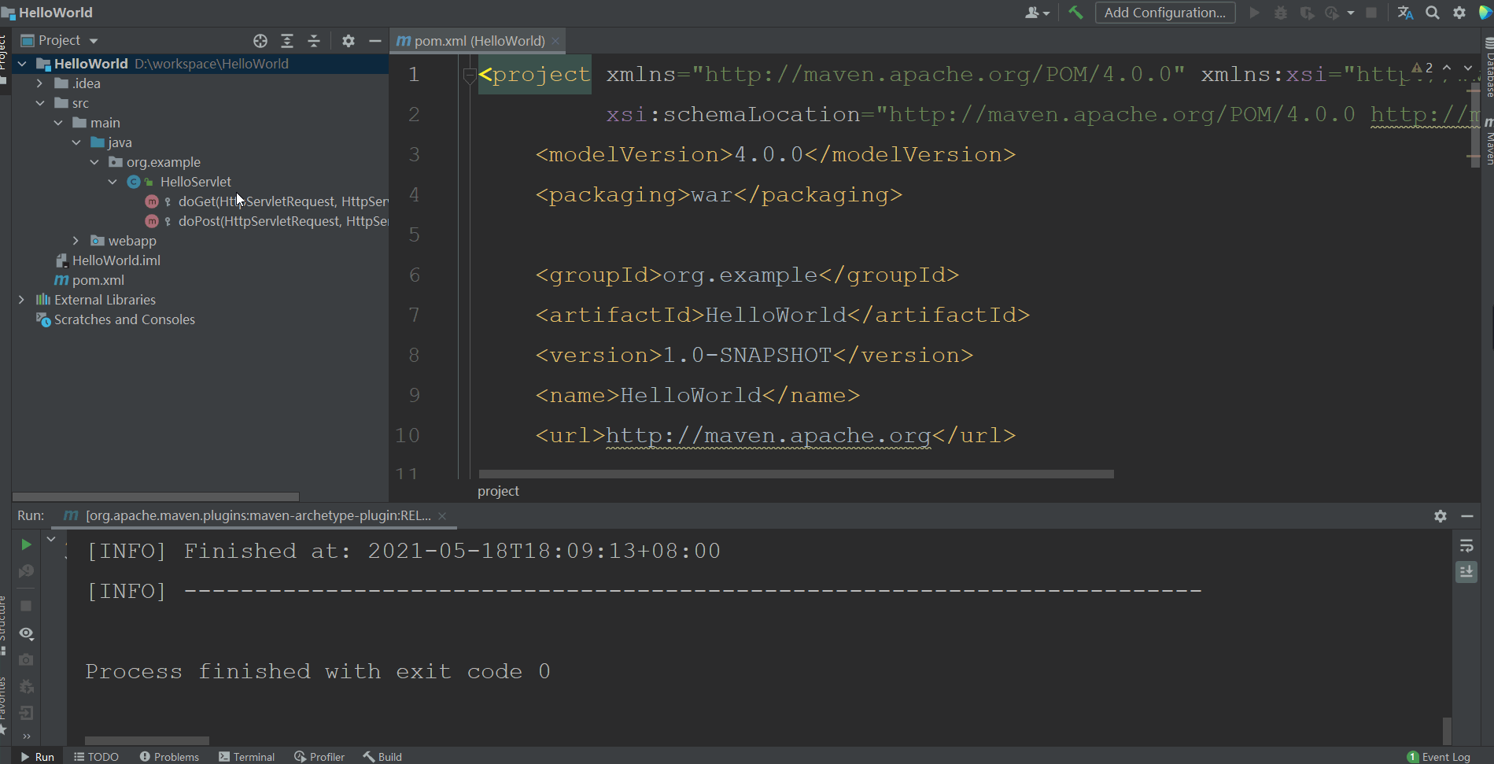
Task: Click Add Configuration button
Action: point(1164,13)
